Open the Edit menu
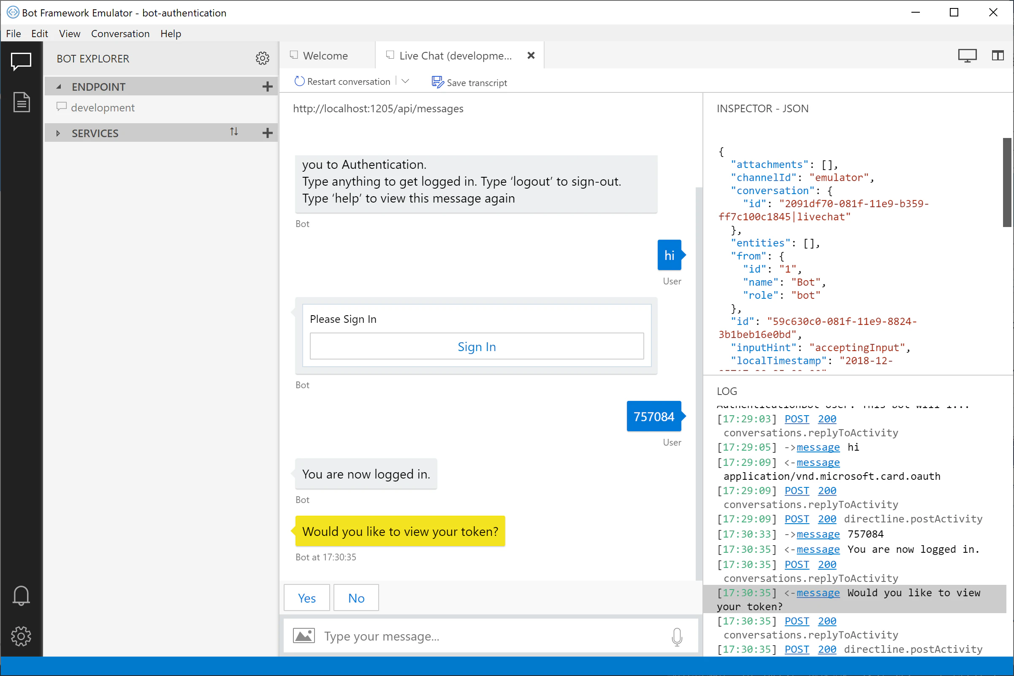This screenshot has width=1014, height=676. [39, 34]
